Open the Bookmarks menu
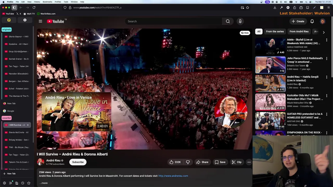The height and width of the screenshot is (187, 333). [x=47, y=2]
